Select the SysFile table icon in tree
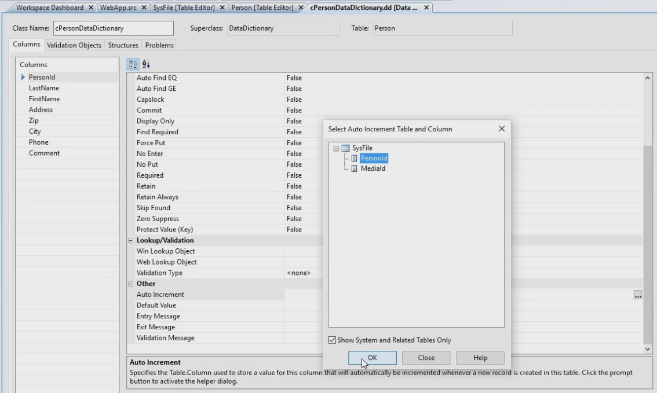This screenshot has width=657, height=393. (346, 148)
